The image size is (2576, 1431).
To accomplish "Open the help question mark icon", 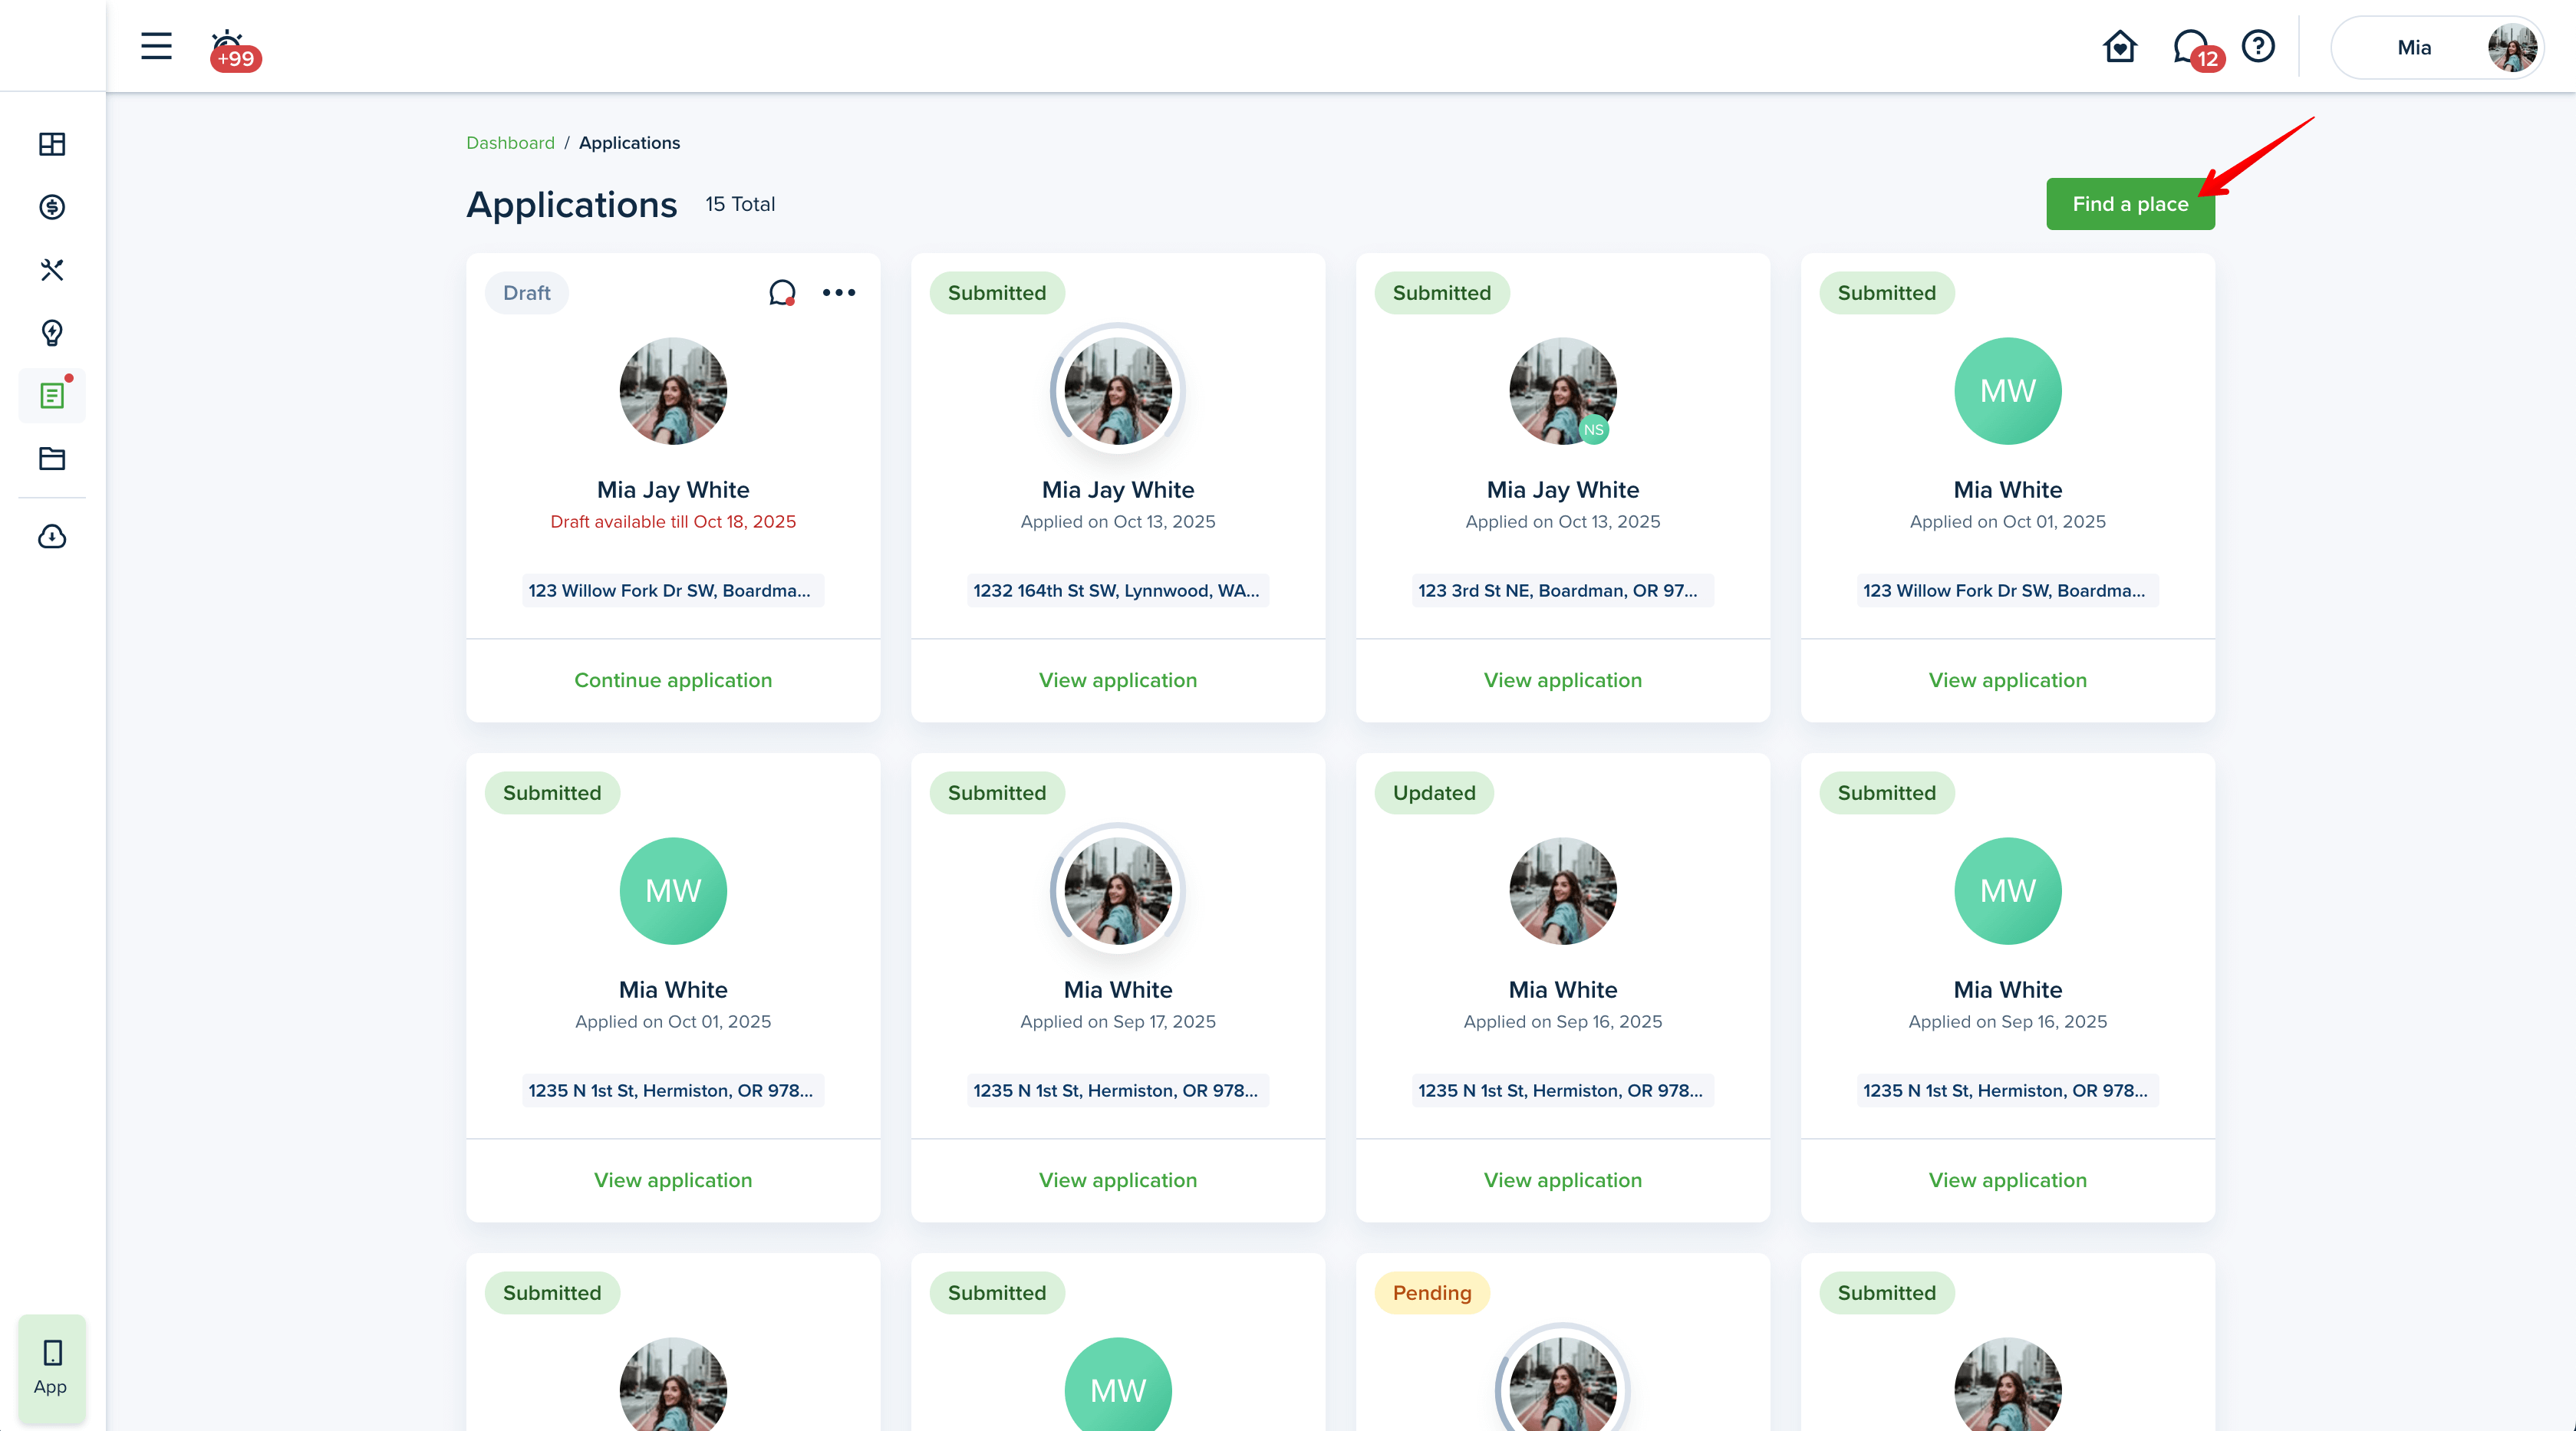I will [2258, 47].
